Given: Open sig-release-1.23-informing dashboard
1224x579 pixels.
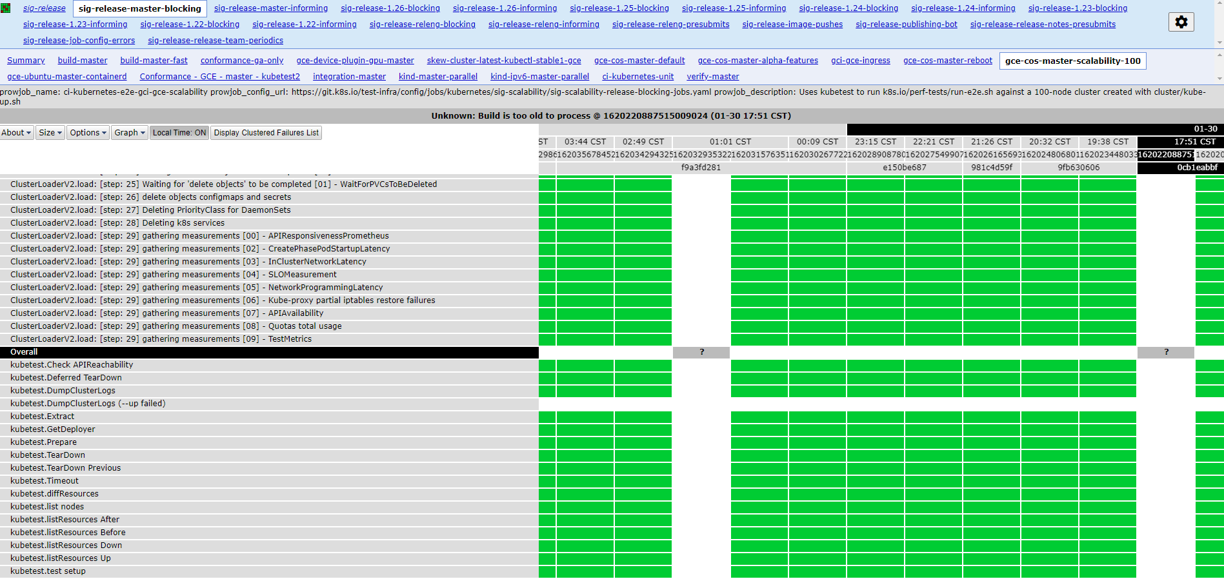Looking at the screenshot, I should coord(75,25).
